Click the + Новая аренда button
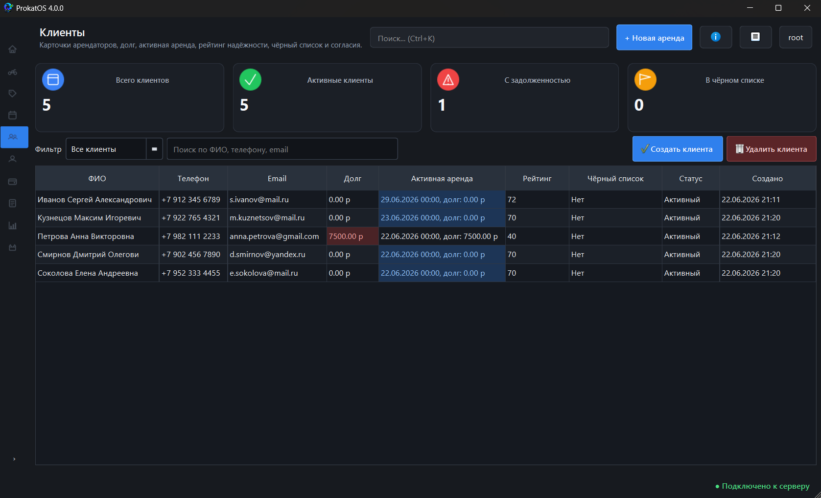 click(x=654, y=37)
